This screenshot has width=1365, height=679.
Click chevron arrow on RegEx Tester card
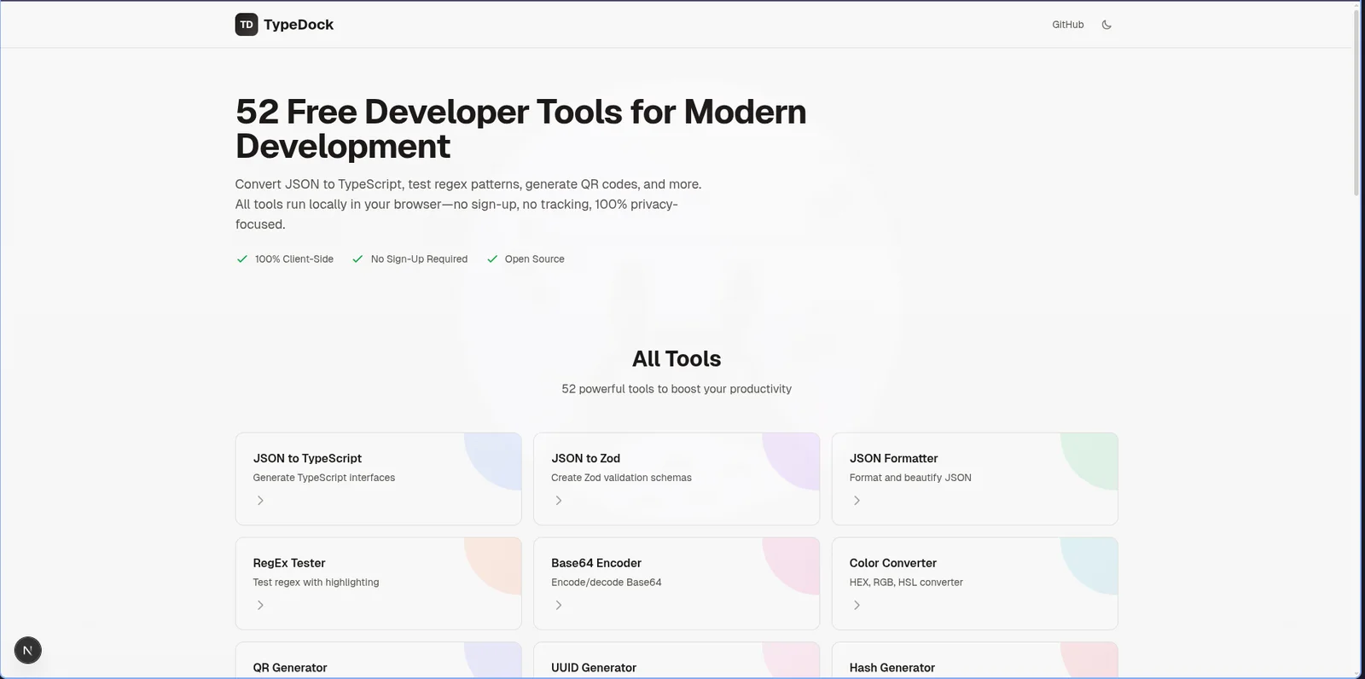click(260, 606)
